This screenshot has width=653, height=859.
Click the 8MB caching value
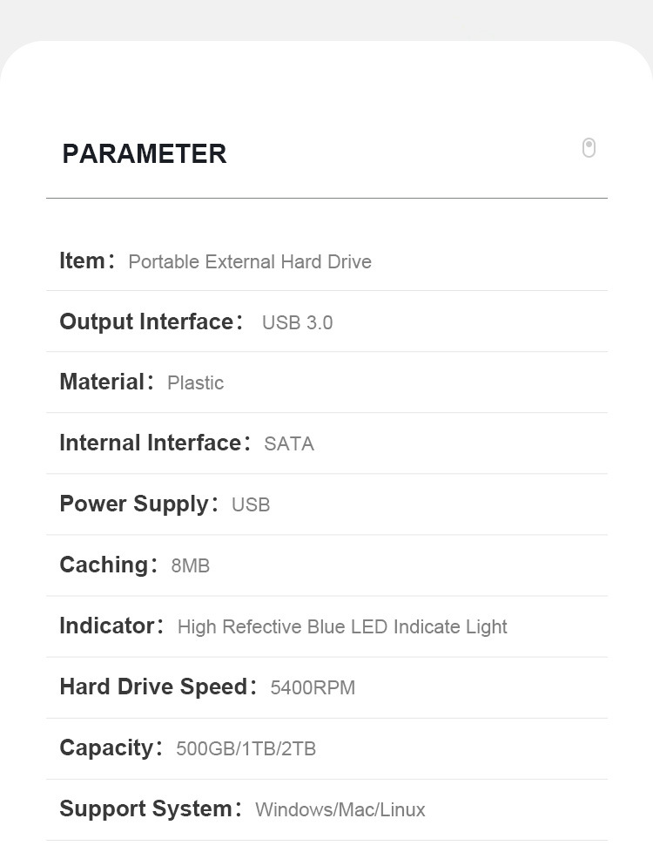pyautogui.click(x=191, y=566)
